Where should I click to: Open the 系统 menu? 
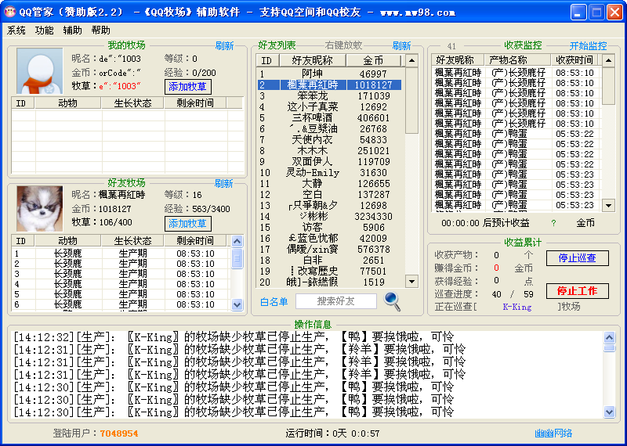[x=16, y=31]
